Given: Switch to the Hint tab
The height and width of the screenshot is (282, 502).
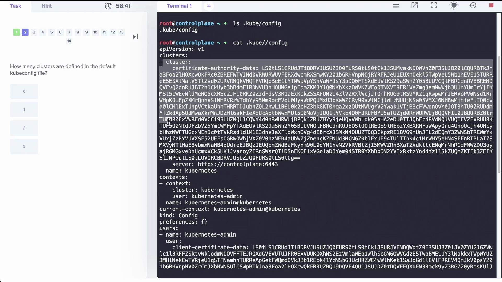Looking at the screenshot, I should [x=47, y=6].
